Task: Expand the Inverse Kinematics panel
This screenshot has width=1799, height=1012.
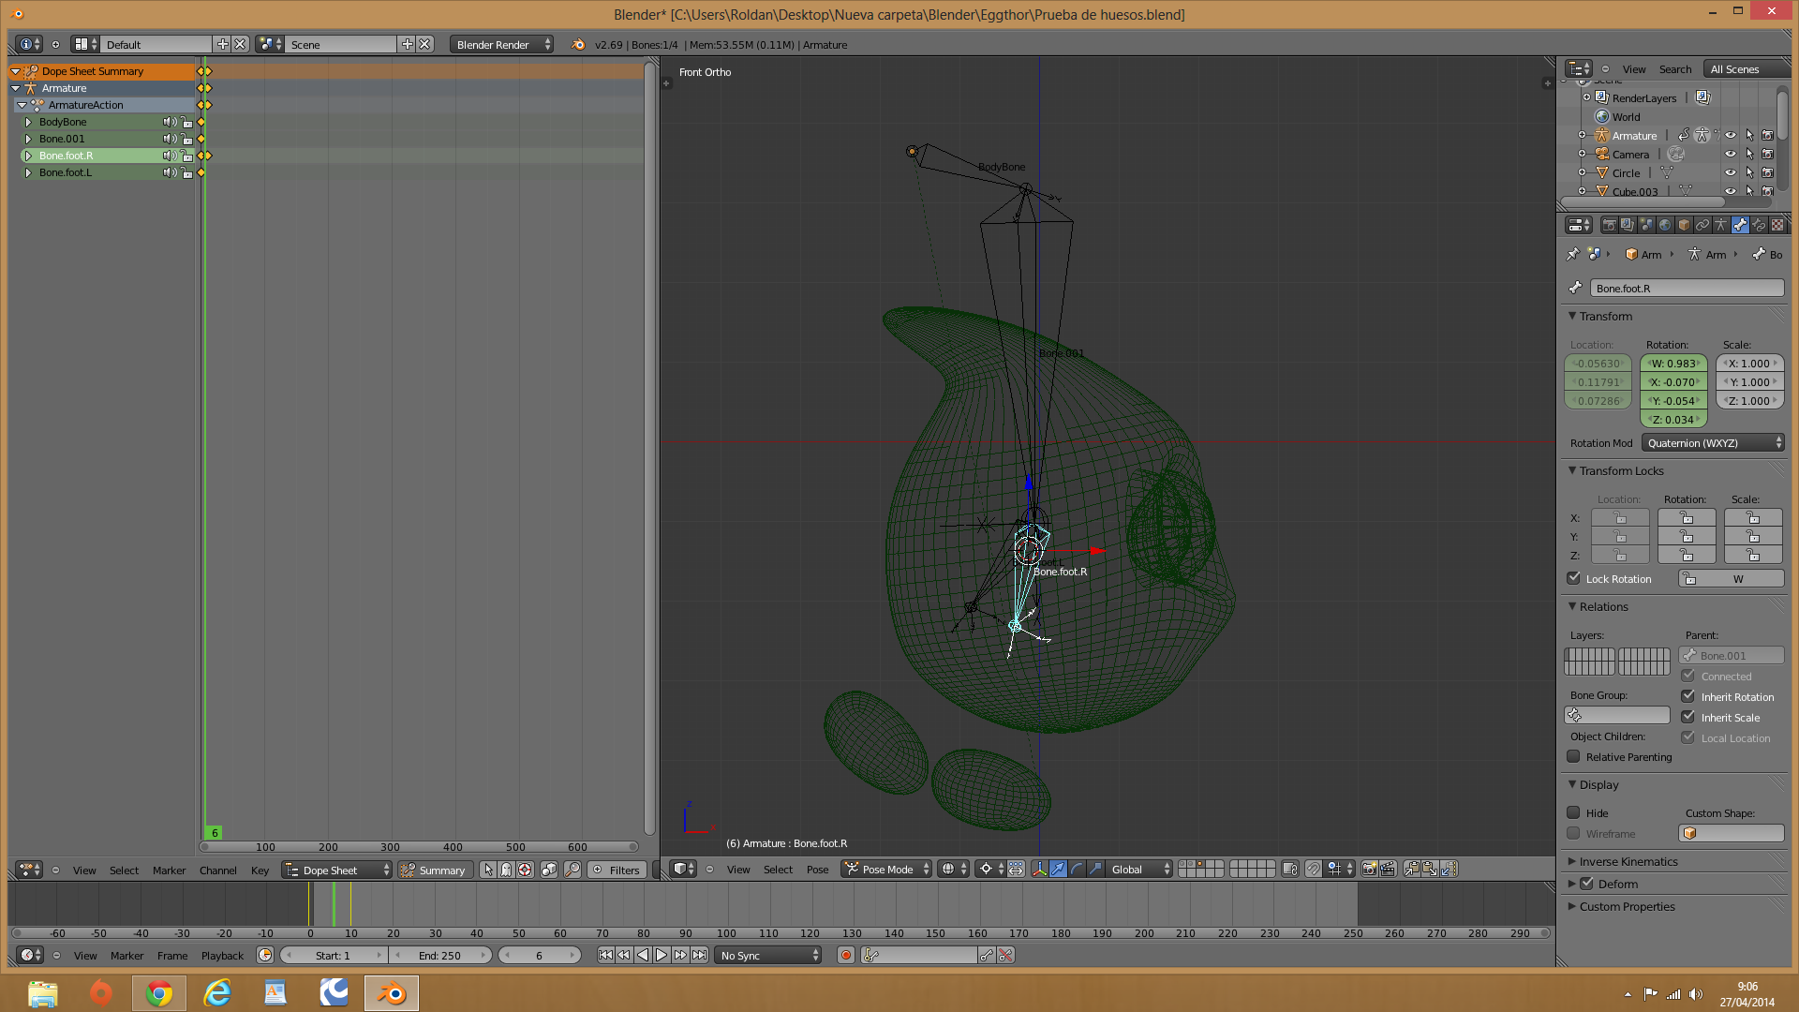Action: 1628,862
